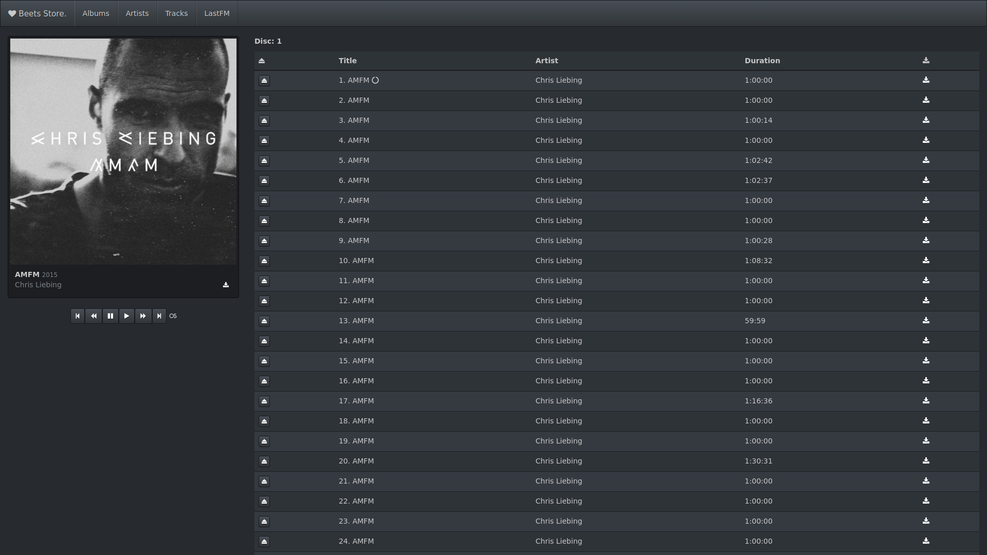Skip to next track button
The image size is (987, 555).
159,316
